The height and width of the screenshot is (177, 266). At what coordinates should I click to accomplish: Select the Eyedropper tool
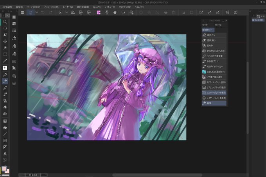point(5,61)
